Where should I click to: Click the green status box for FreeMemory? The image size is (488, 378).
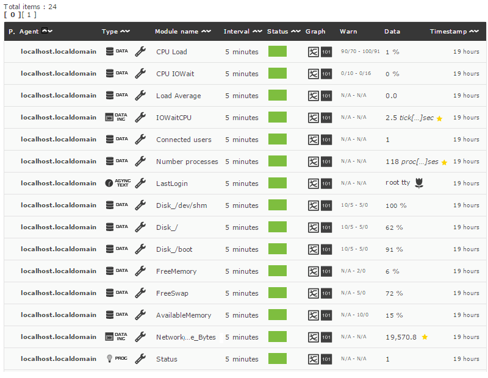point(278,271)
